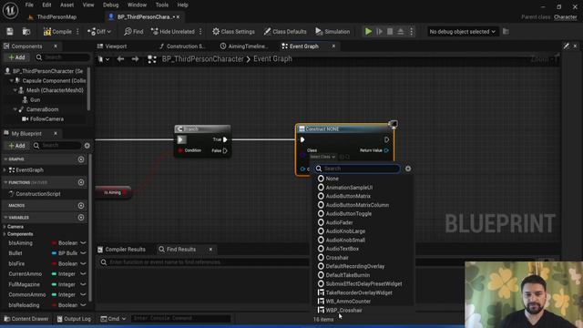
Task: Click CurrentAmmo Integer type color pill
Action: 54,273
